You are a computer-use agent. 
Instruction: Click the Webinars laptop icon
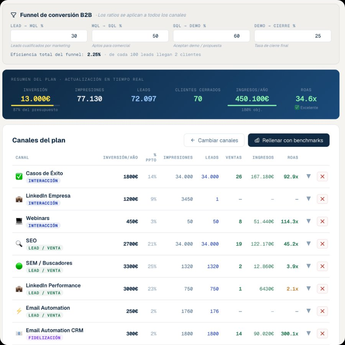tap(19, 221)
